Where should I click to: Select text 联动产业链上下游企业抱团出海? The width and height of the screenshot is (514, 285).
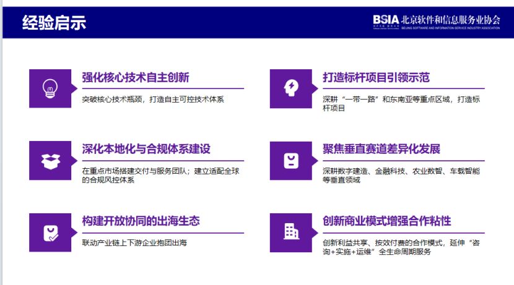(x=134, y=243)
